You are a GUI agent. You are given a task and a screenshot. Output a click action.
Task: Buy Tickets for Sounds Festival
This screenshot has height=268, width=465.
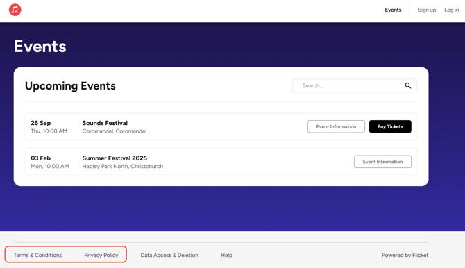tap(390, 126)
